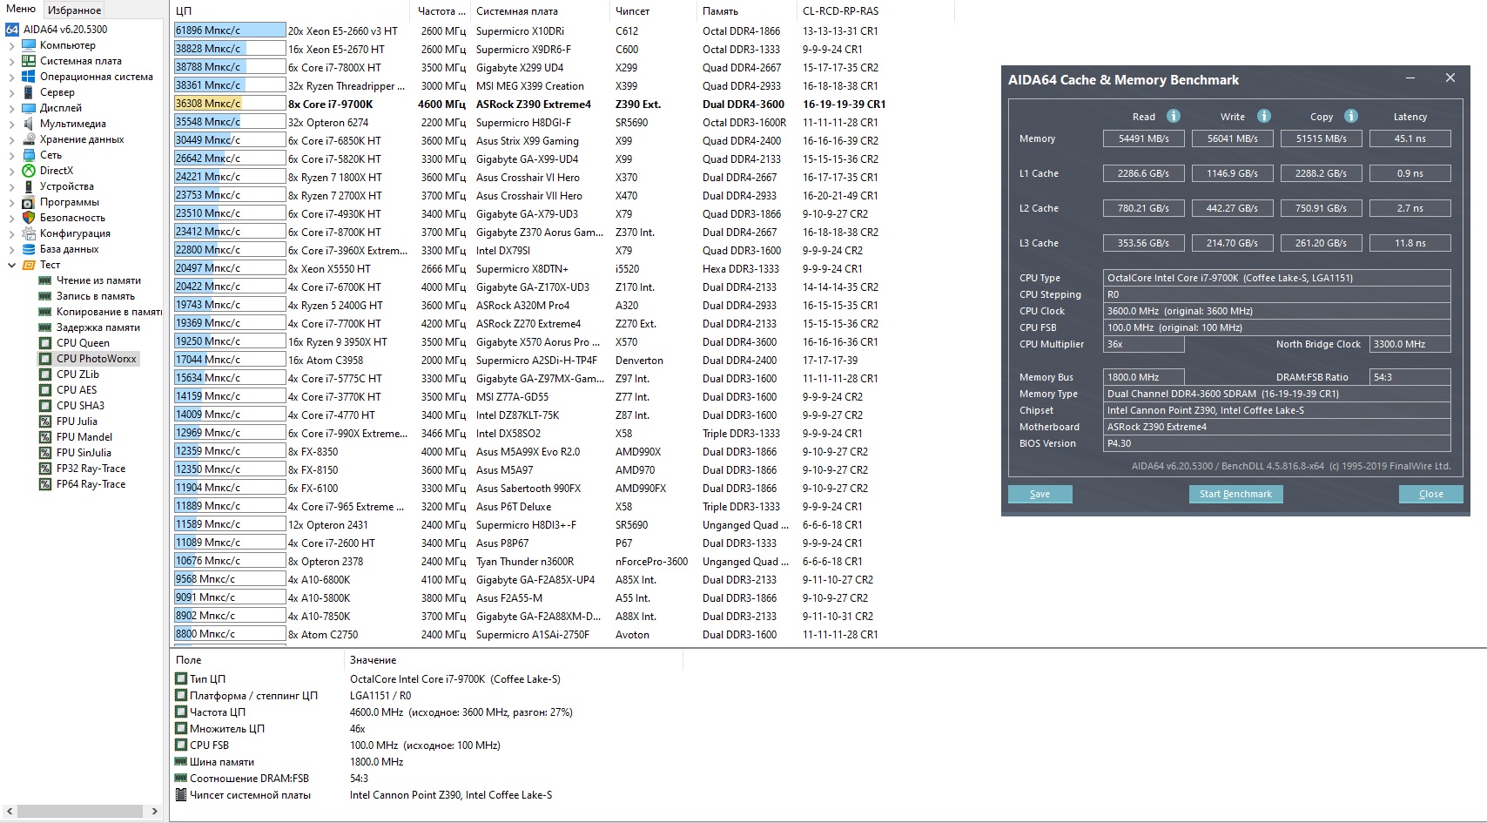Select the CPU PhotoWorxx benchmark icon
1487x823 pixels.
[45, 359]
